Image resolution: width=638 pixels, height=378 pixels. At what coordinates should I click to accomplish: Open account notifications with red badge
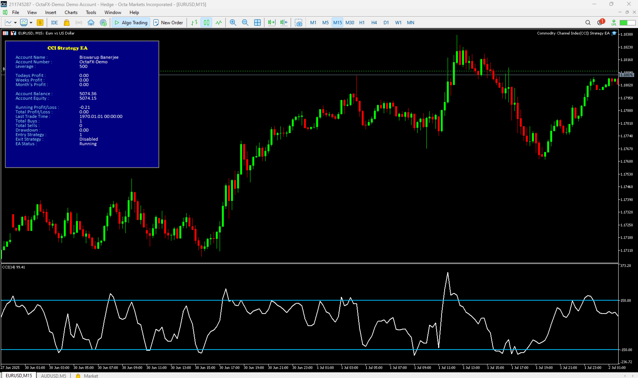[x=600, y=22]
